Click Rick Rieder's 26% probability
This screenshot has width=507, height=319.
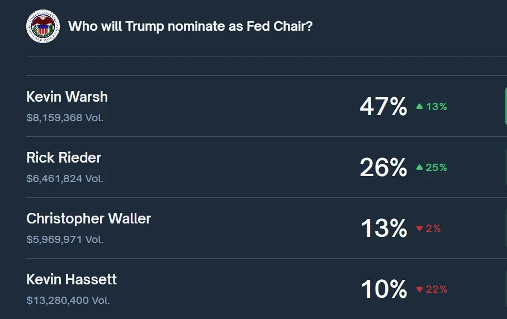click(x=383, y=167)
